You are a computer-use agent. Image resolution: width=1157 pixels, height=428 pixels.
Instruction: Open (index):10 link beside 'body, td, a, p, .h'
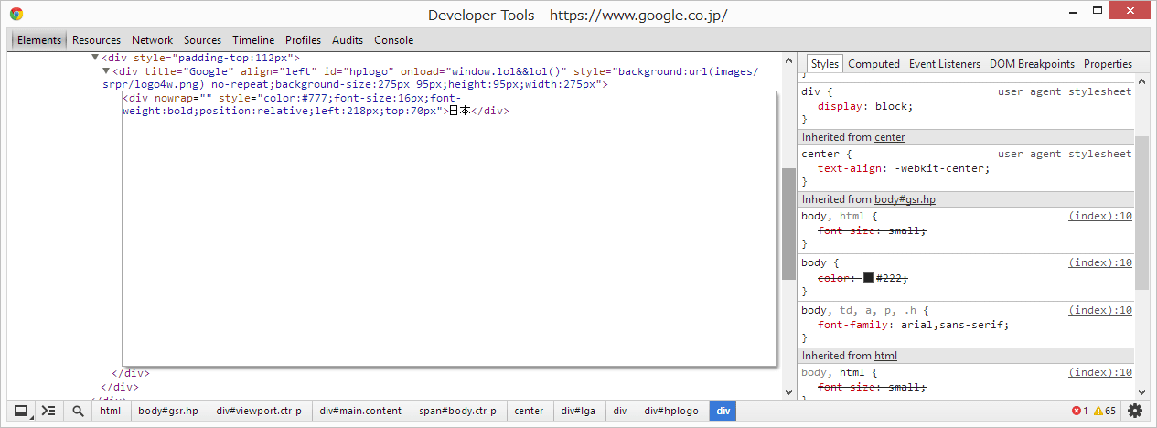coord(1100,310)
